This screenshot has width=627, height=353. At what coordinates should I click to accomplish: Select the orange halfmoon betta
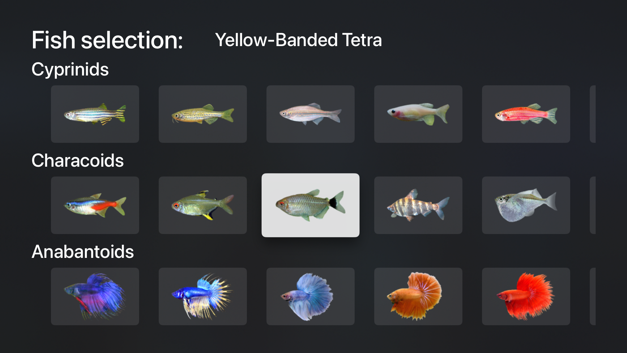click(418, 296)
